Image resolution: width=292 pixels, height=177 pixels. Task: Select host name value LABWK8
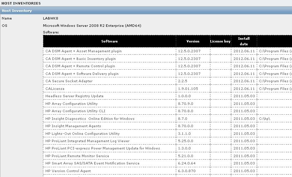click(x=51, y=18)
